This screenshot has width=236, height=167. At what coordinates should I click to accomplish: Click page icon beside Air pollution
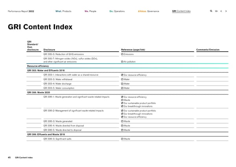pos(122,62)
